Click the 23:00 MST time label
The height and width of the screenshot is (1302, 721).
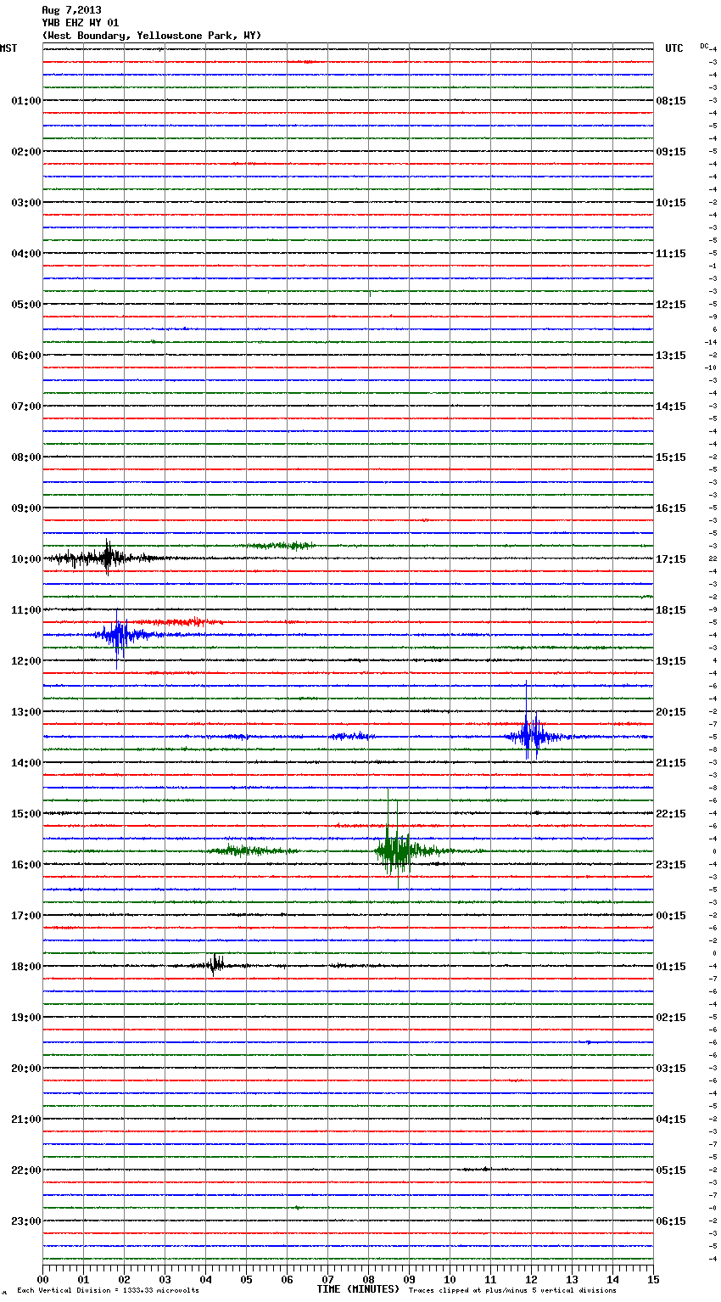(26, 1221)
